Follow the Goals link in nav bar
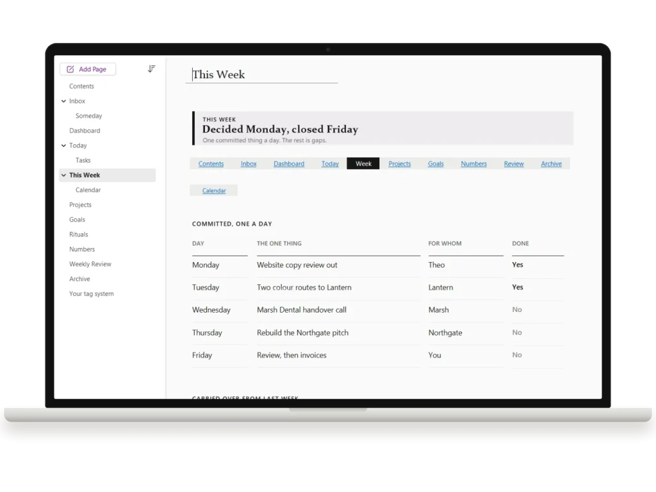This screenshot has width=656, height=492. pyautogui.click(x=436, y=163)
